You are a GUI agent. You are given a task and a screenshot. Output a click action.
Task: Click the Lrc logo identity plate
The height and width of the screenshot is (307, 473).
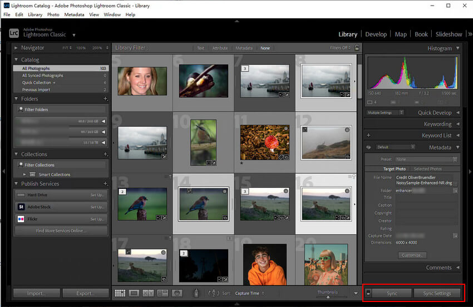(x=14, y=33)
